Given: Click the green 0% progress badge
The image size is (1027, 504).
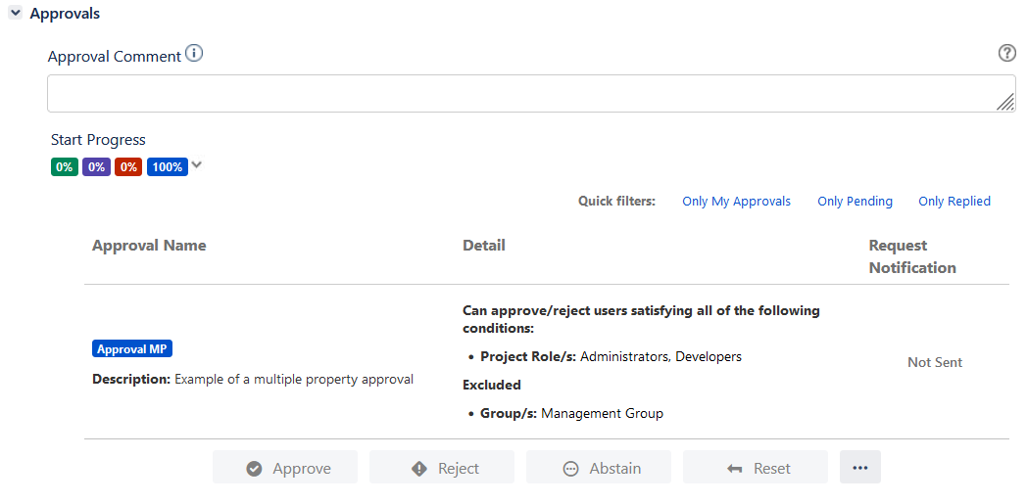Looking at the screenshot, I should tap(65, 167).
